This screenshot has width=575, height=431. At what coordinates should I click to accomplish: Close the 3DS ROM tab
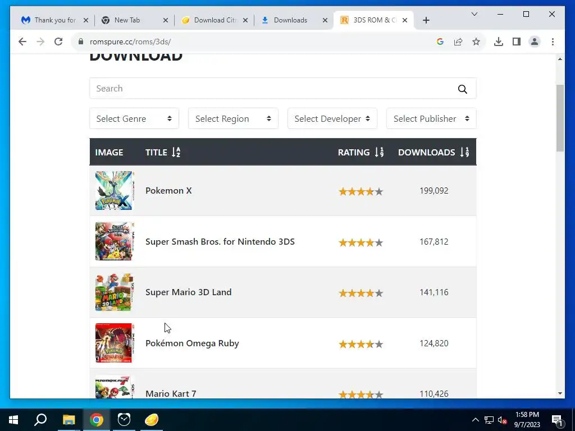click(x=405, y=20)
